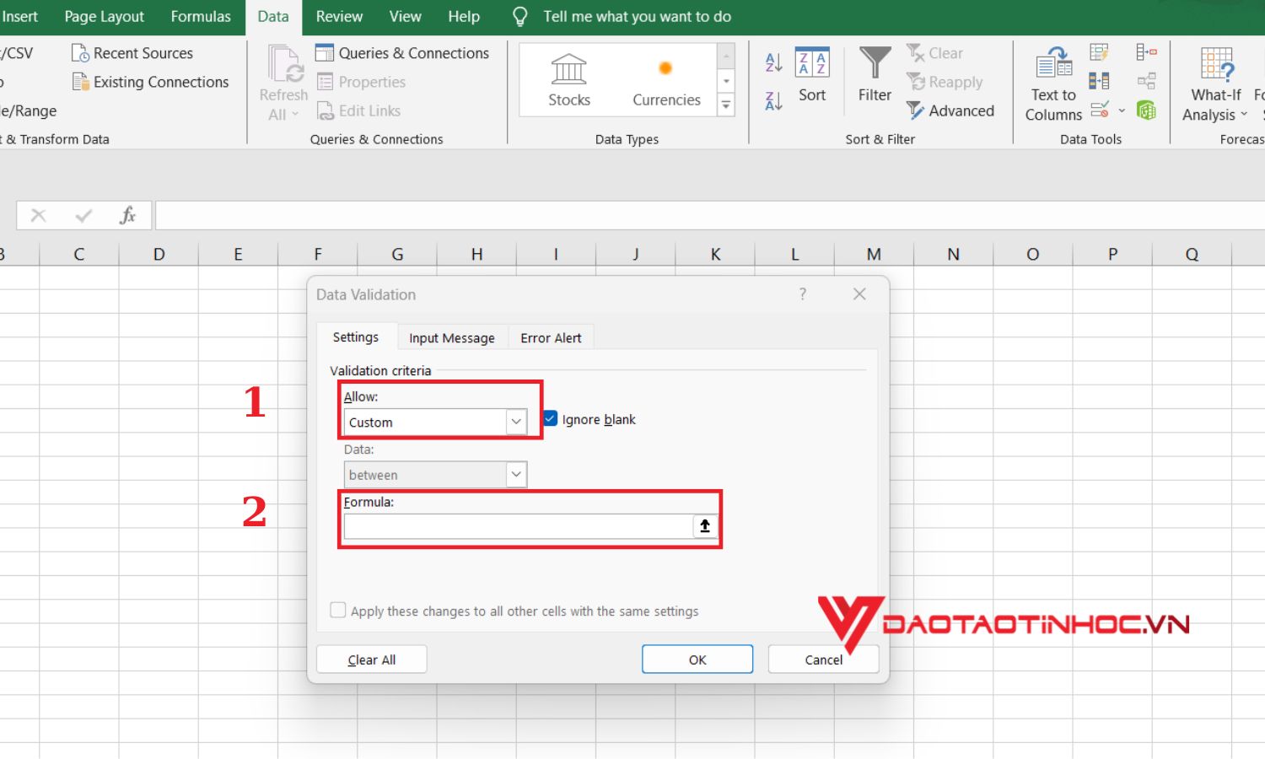The image size is (1265, 759).
Task: Apply a Filter from Sort & Filter
Action: 874,76
